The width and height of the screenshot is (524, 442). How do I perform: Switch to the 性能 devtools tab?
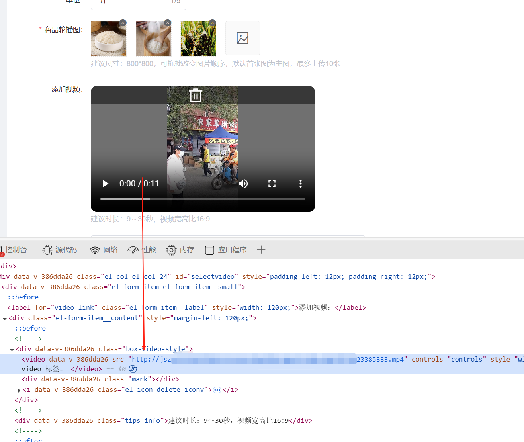click(142, 250)
